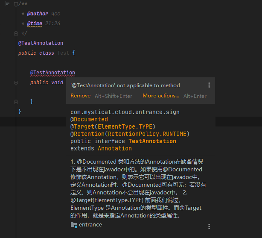The width and height of the screenshot is (262, 238).
Task: Click the time value 21:26
Action: tap(52, 24)
